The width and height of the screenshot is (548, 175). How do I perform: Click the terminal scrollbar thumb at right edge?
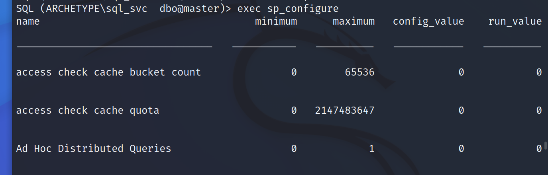tap(546, 146)
